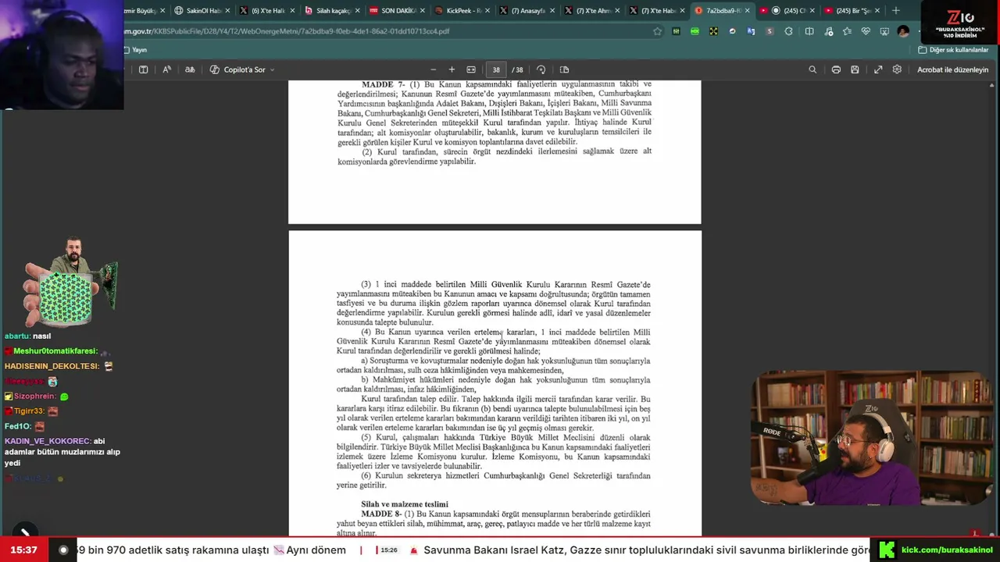Viewport: 1000px width, 562px height.
Task: Click the page number field showing 38
Action: coord(496,69)
